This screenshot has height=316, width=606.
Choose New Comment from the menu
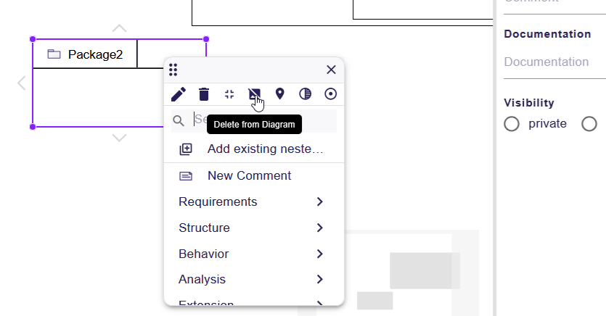click(249, 175)
